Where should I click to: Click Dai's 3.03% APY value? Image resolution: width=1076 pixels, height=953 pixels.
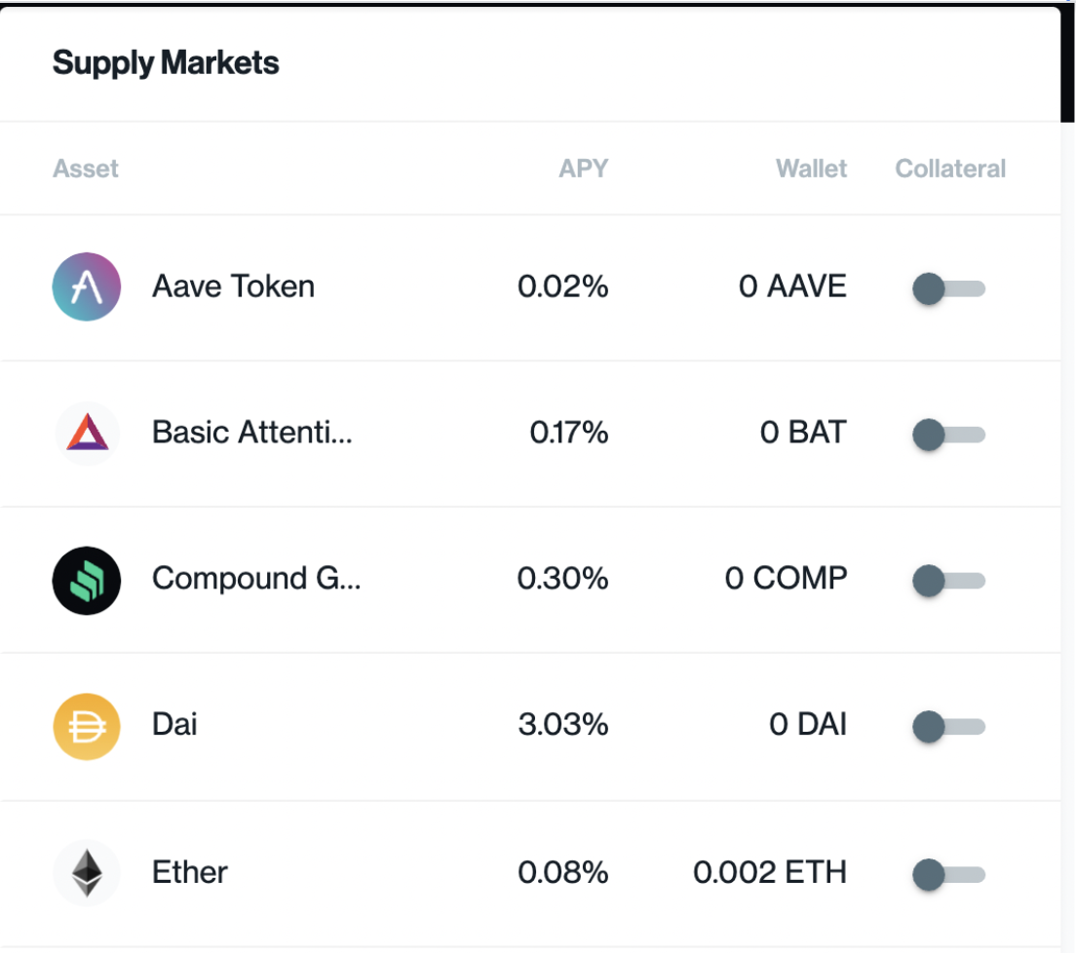point(562,725)
